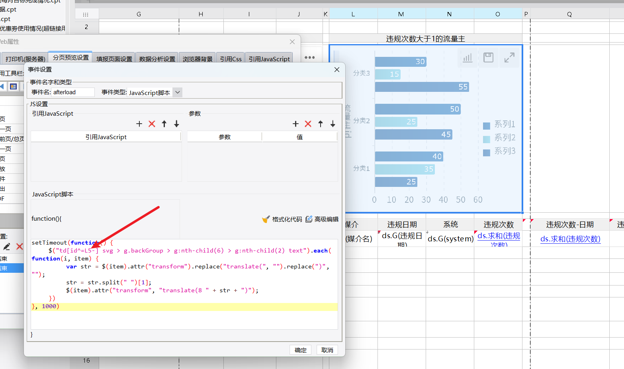Image resolution: width=624 pixels, height=369 pixels.
Task: Click the chart save image icon
Action: 488,58
